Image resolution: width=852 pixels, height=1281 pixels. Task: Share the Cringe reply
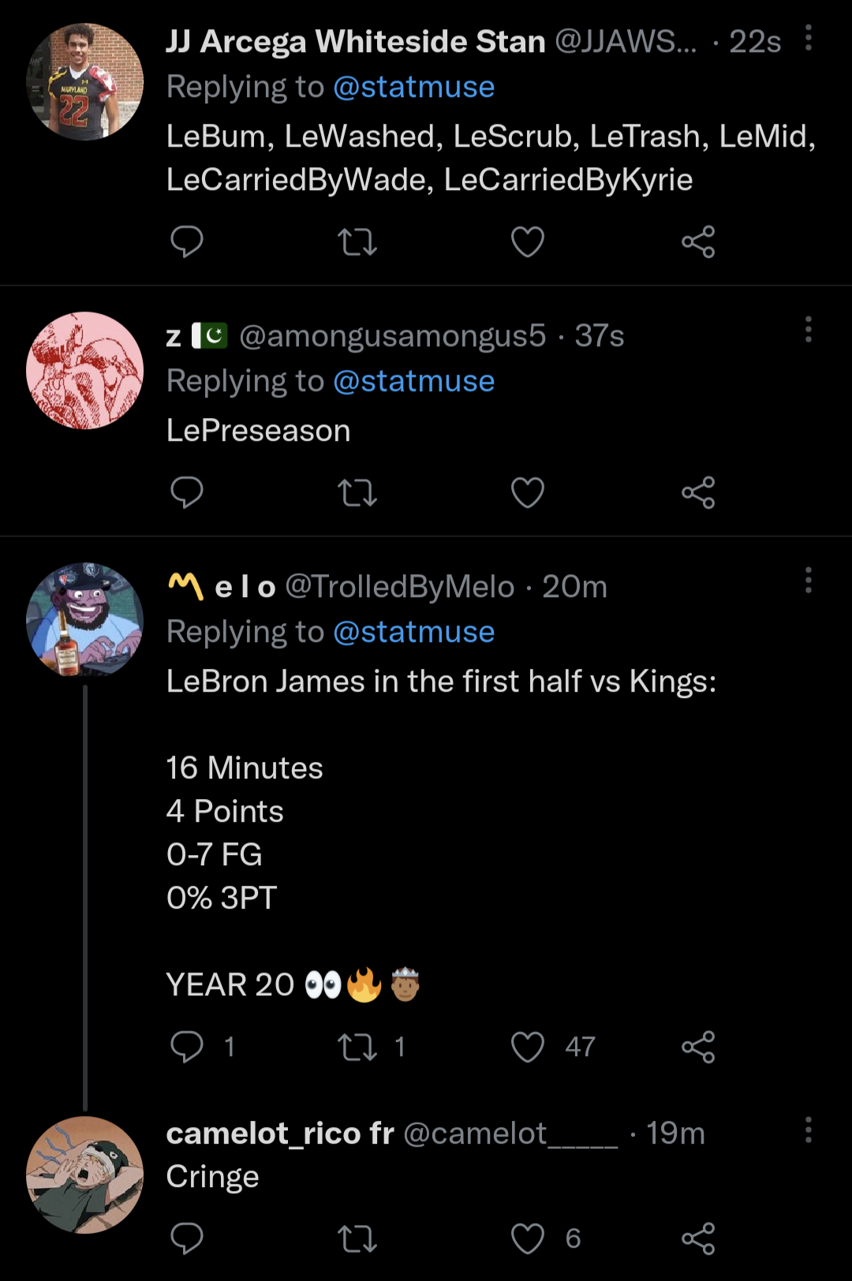pyautogui.click(x=698, y=1238)
